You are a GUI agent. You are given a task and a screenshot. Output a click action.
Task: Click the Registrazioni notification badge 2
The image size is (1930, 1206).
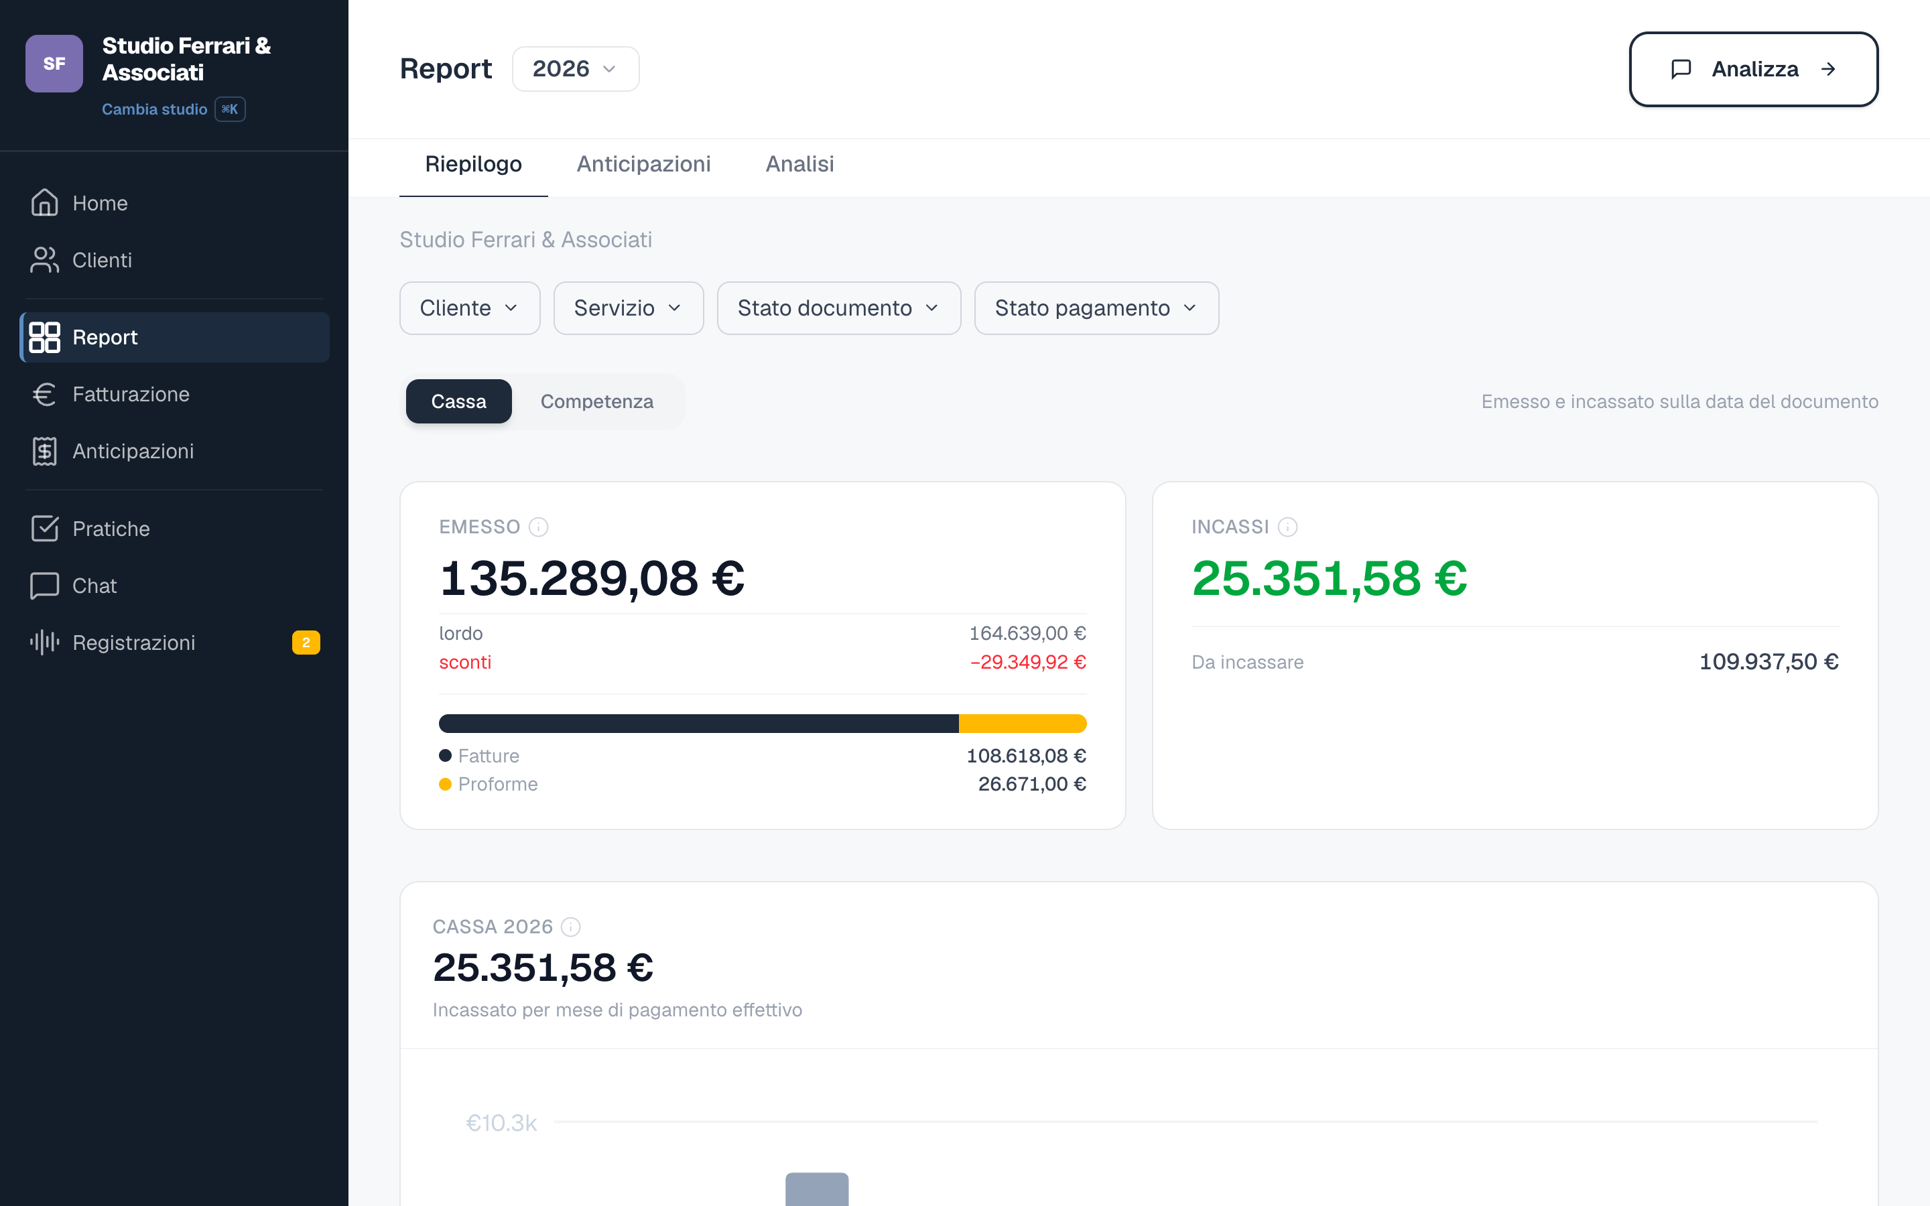[306, 643]
